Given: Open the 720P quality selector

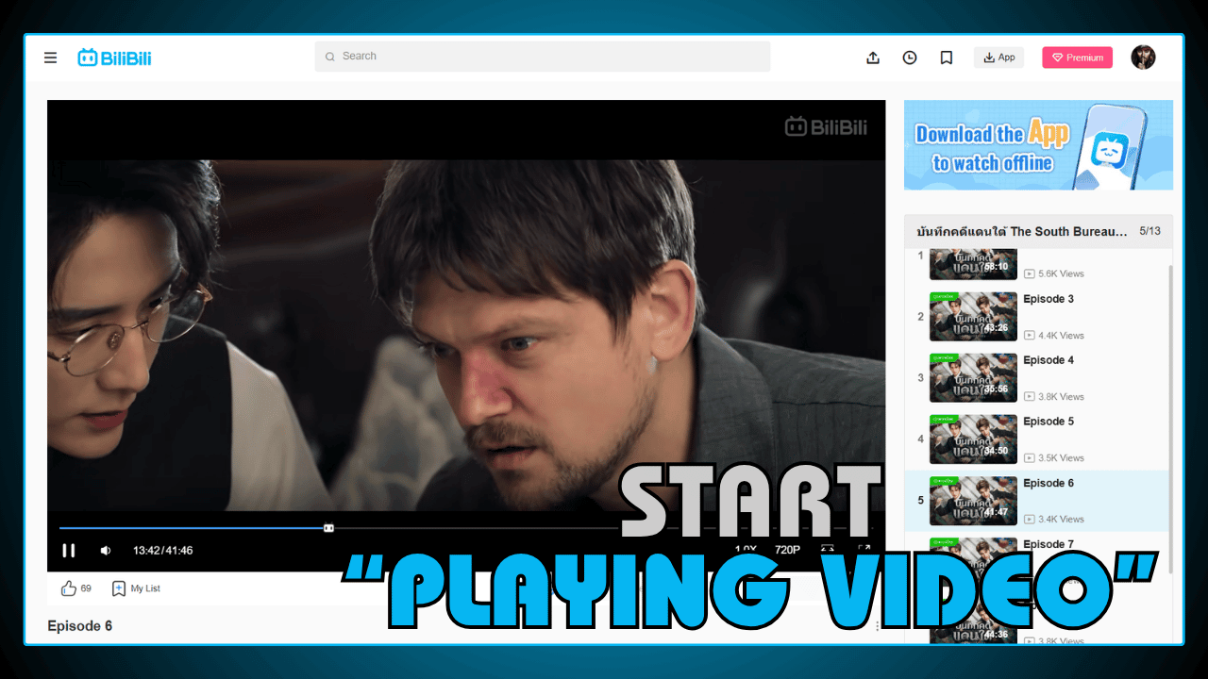Looking at the screenshot, I should (x=787, y=550).
